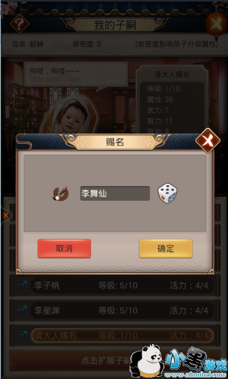Click the orange K icon on left edge
228x379 pixels.
tap(7, 215)
